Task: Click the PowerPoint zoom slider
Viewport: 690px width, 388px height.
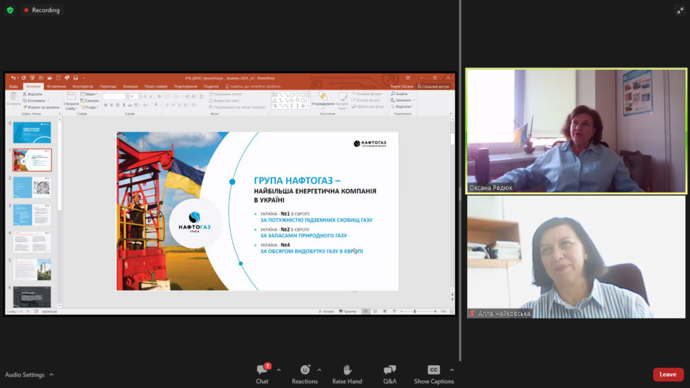Action: point(415,311)
